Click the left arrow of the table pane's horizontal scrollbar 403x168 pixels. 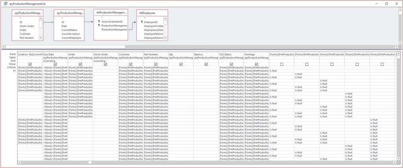(x=3, y=47)
